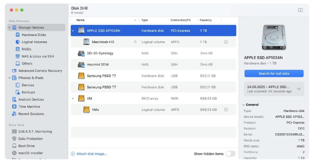Click the Recent Sessions icon
The image size is (310, 163).
14,114
